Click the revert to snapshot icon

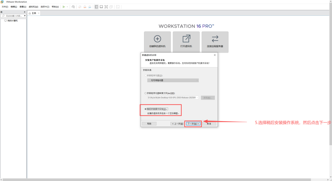tap(85, 7)
